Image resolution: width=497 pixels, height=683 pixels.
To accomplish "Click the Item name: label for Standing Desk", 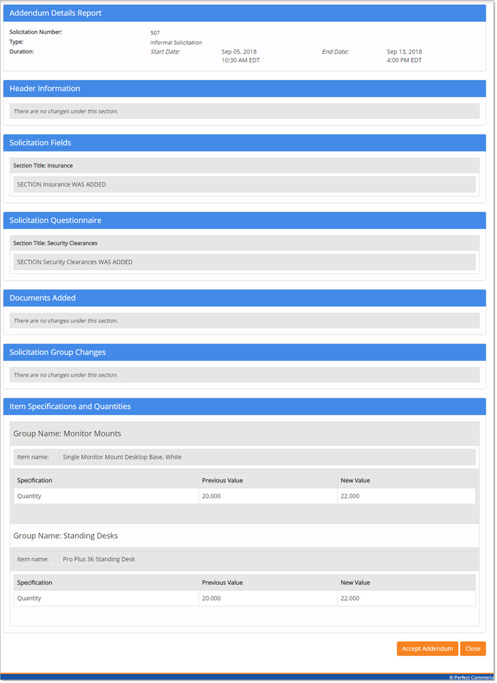I will click(x=33, y=559).
